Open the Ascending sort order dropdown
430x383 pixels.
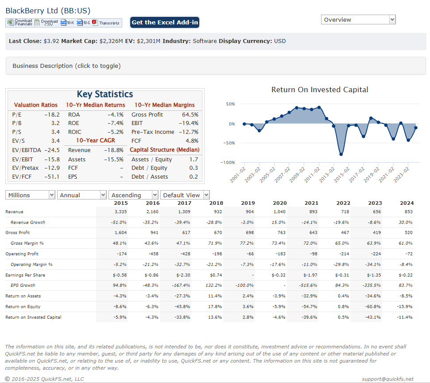[x=134, y=195]
